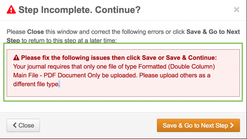
Task: Click the highlighted period ending the error message
Action: pos(59,85)
